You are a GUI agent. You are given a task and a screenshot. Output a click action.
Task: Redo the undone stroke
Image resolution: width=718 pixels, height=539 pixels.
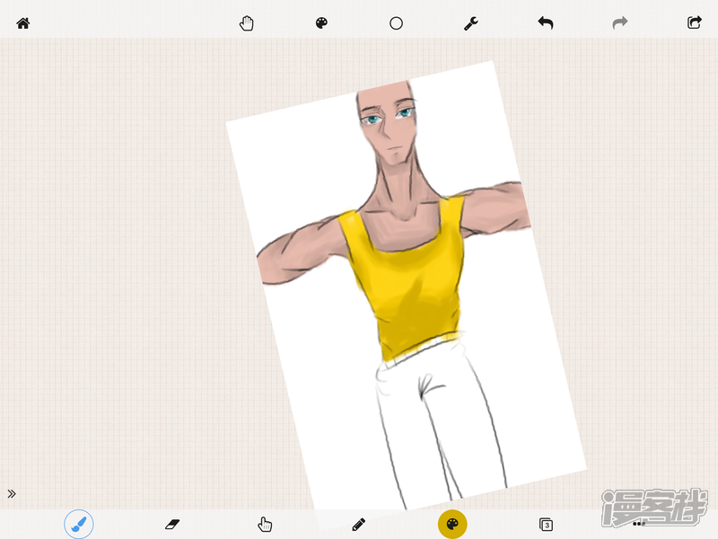[619, 23]
